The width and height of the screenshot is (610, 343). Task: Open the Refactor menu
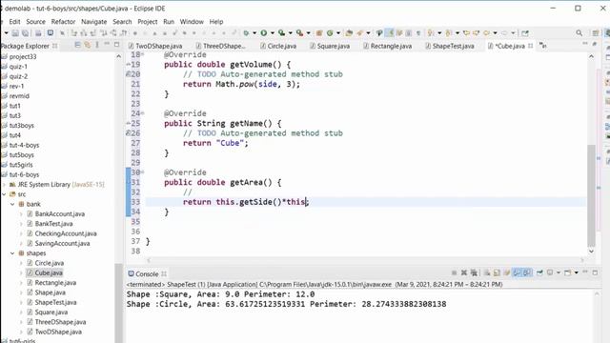coord(63,22)
